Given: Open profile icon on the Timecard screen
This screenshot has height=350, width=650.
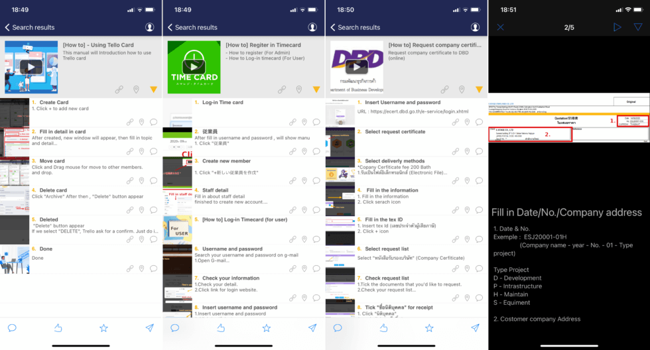Looking at the screenshot, I should (312, 27).
